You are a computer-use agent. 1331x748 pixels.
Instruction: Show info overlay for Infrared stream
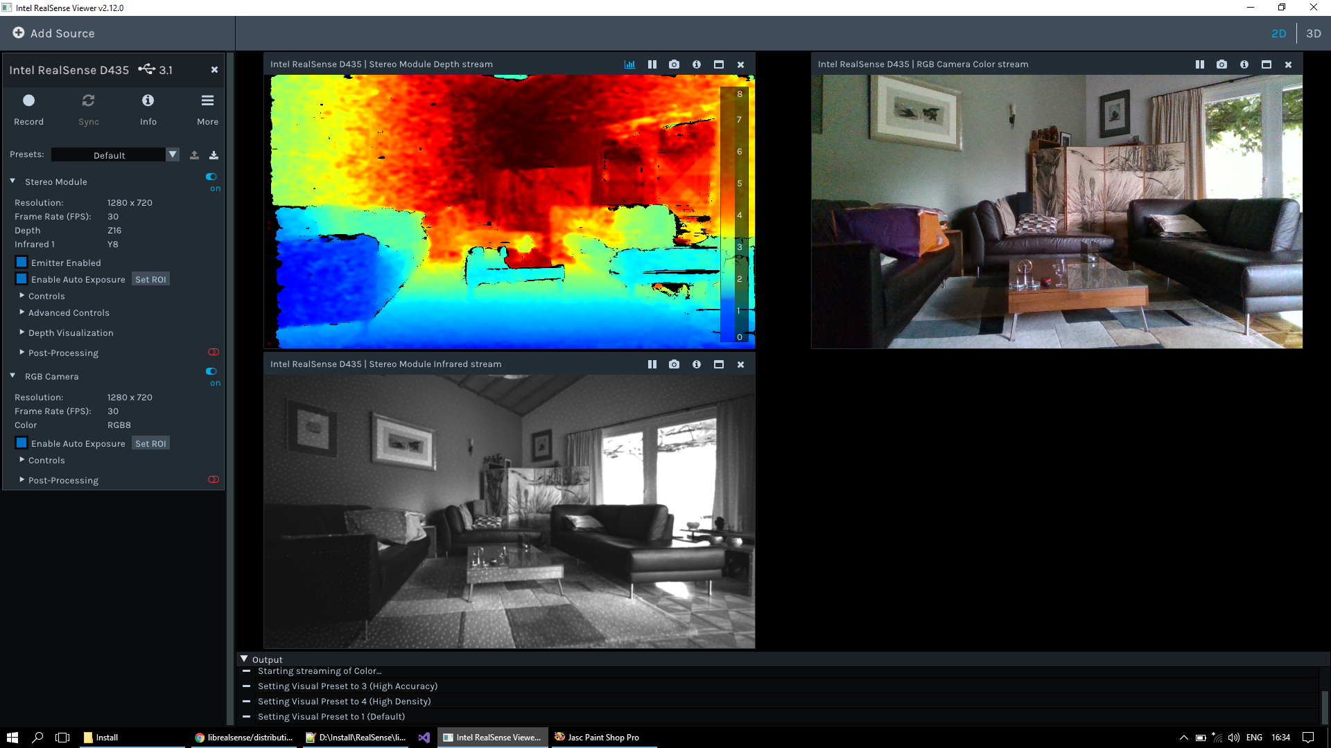(697, 364)
